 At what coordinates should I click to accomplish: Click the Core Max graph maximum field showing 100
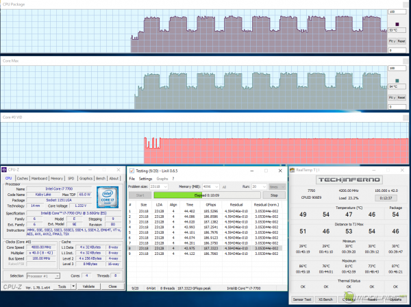coord(397,68)
